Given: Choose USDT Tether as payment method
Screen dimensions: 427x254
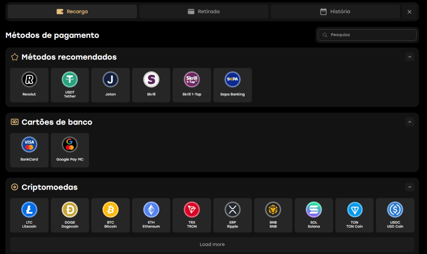Looking at the screenshot, I should (x=70, y=85).
